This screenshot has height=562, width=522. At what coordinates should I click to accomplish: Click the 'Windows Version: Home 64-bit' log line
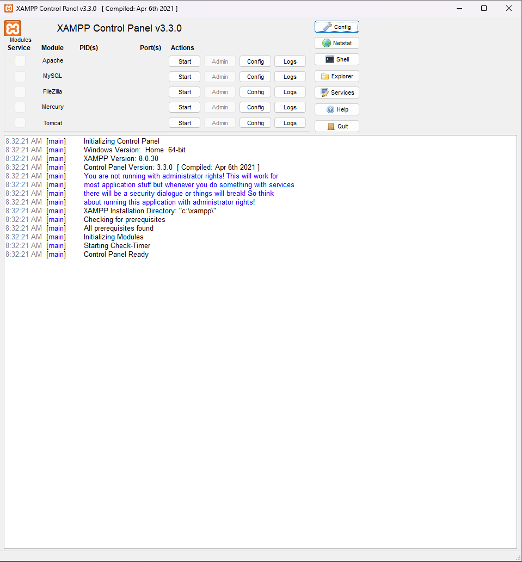[x=134, y=150]
